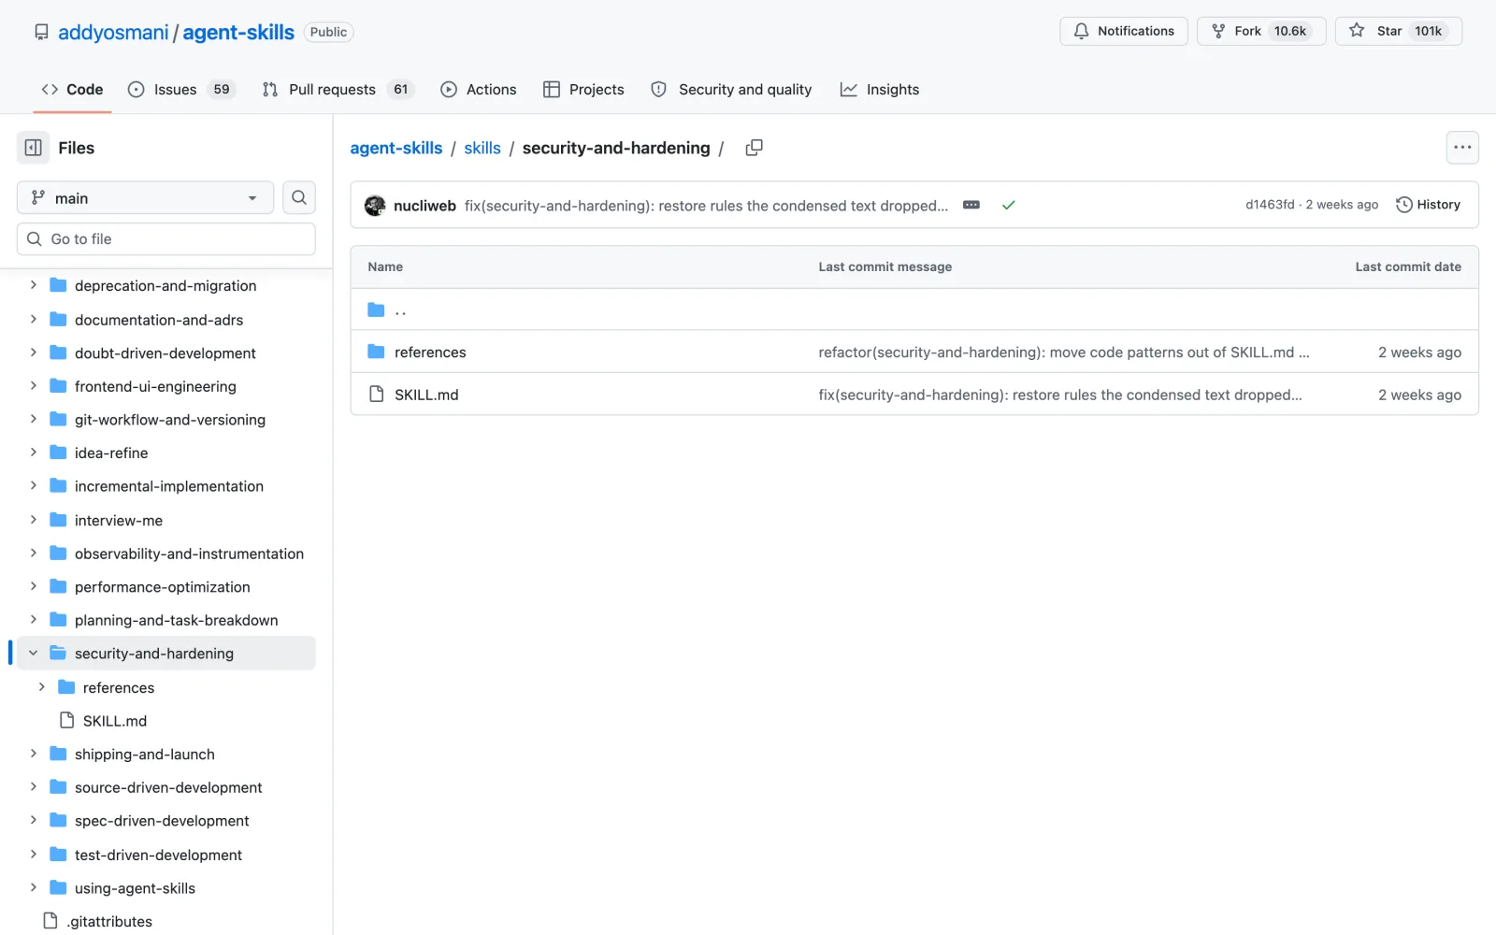Click nucliweb avatar image
This screenshot has width=1496, height=935.
pos(375,206)
